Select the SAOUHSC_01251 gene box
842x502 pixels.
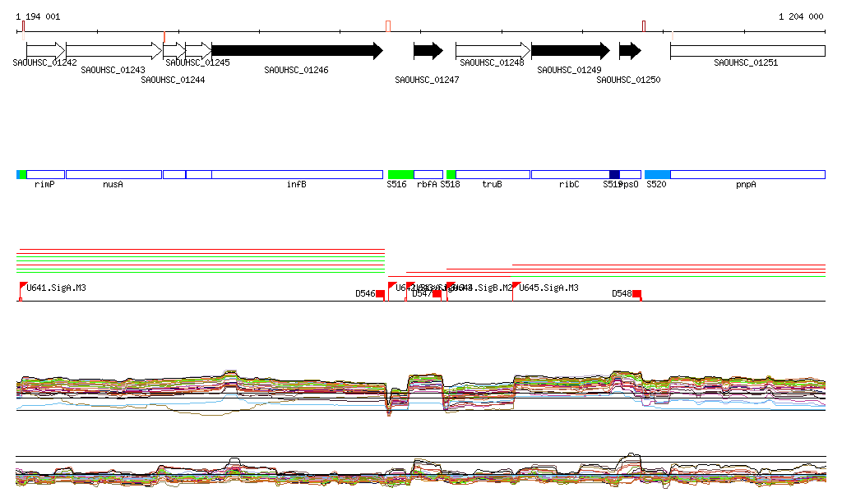pos(747,51)
